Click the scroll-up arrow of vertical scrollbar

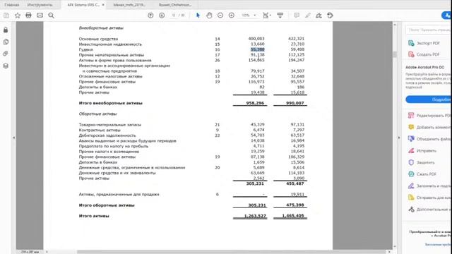click(395, 25)
